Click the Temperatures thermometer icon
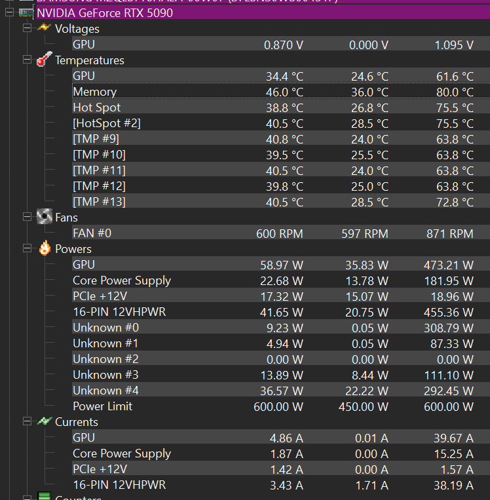Image resolution: width=490 pixels, height=500 pixels. tap(44, 59)
